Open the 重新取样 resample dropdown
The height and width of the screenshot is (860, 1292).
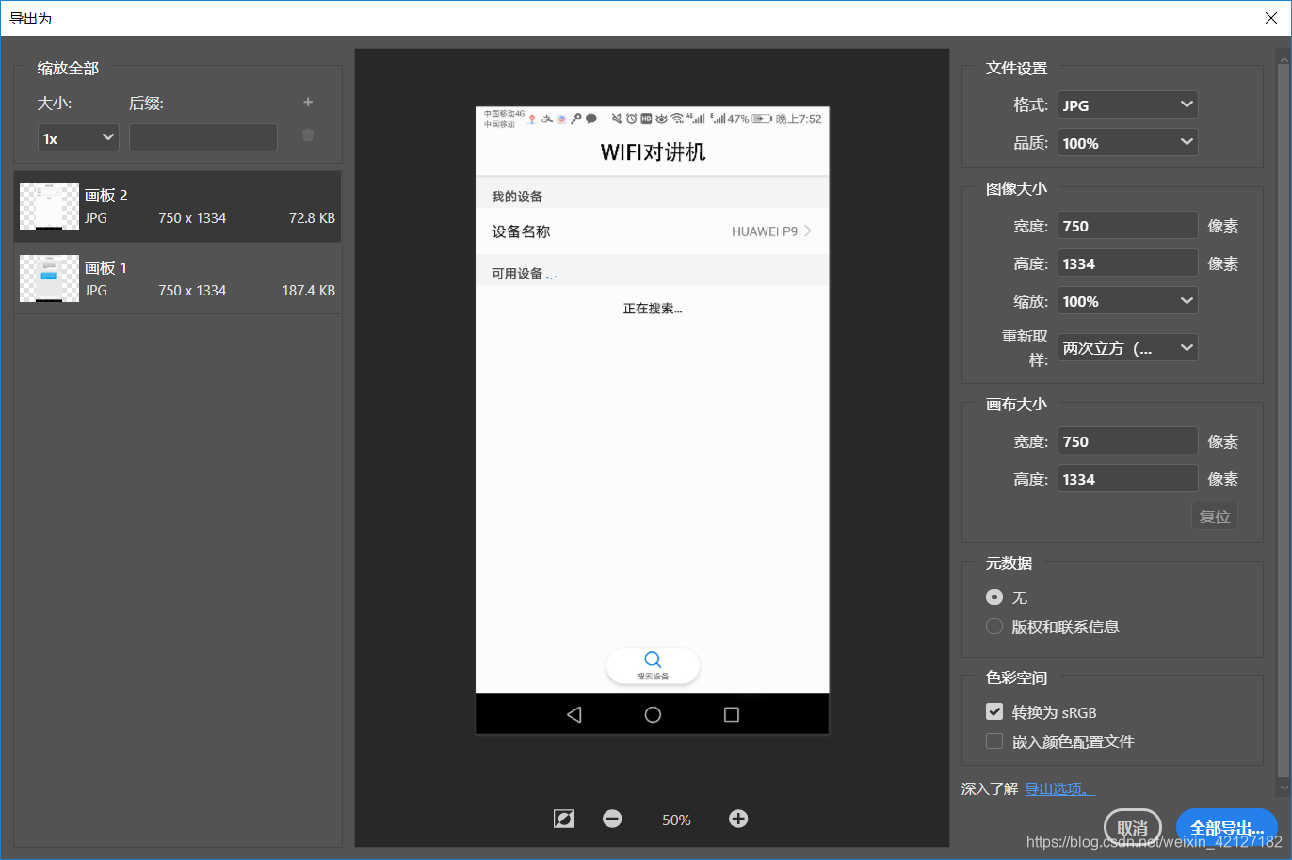pos(1128,347)
